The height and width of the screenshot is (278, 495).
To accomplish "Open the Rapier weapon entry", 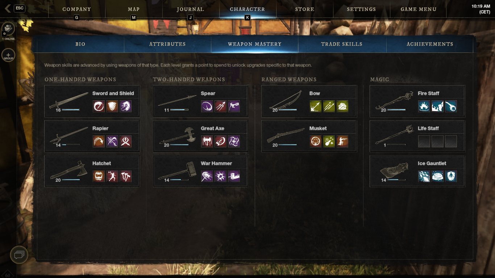I will 92,136.
